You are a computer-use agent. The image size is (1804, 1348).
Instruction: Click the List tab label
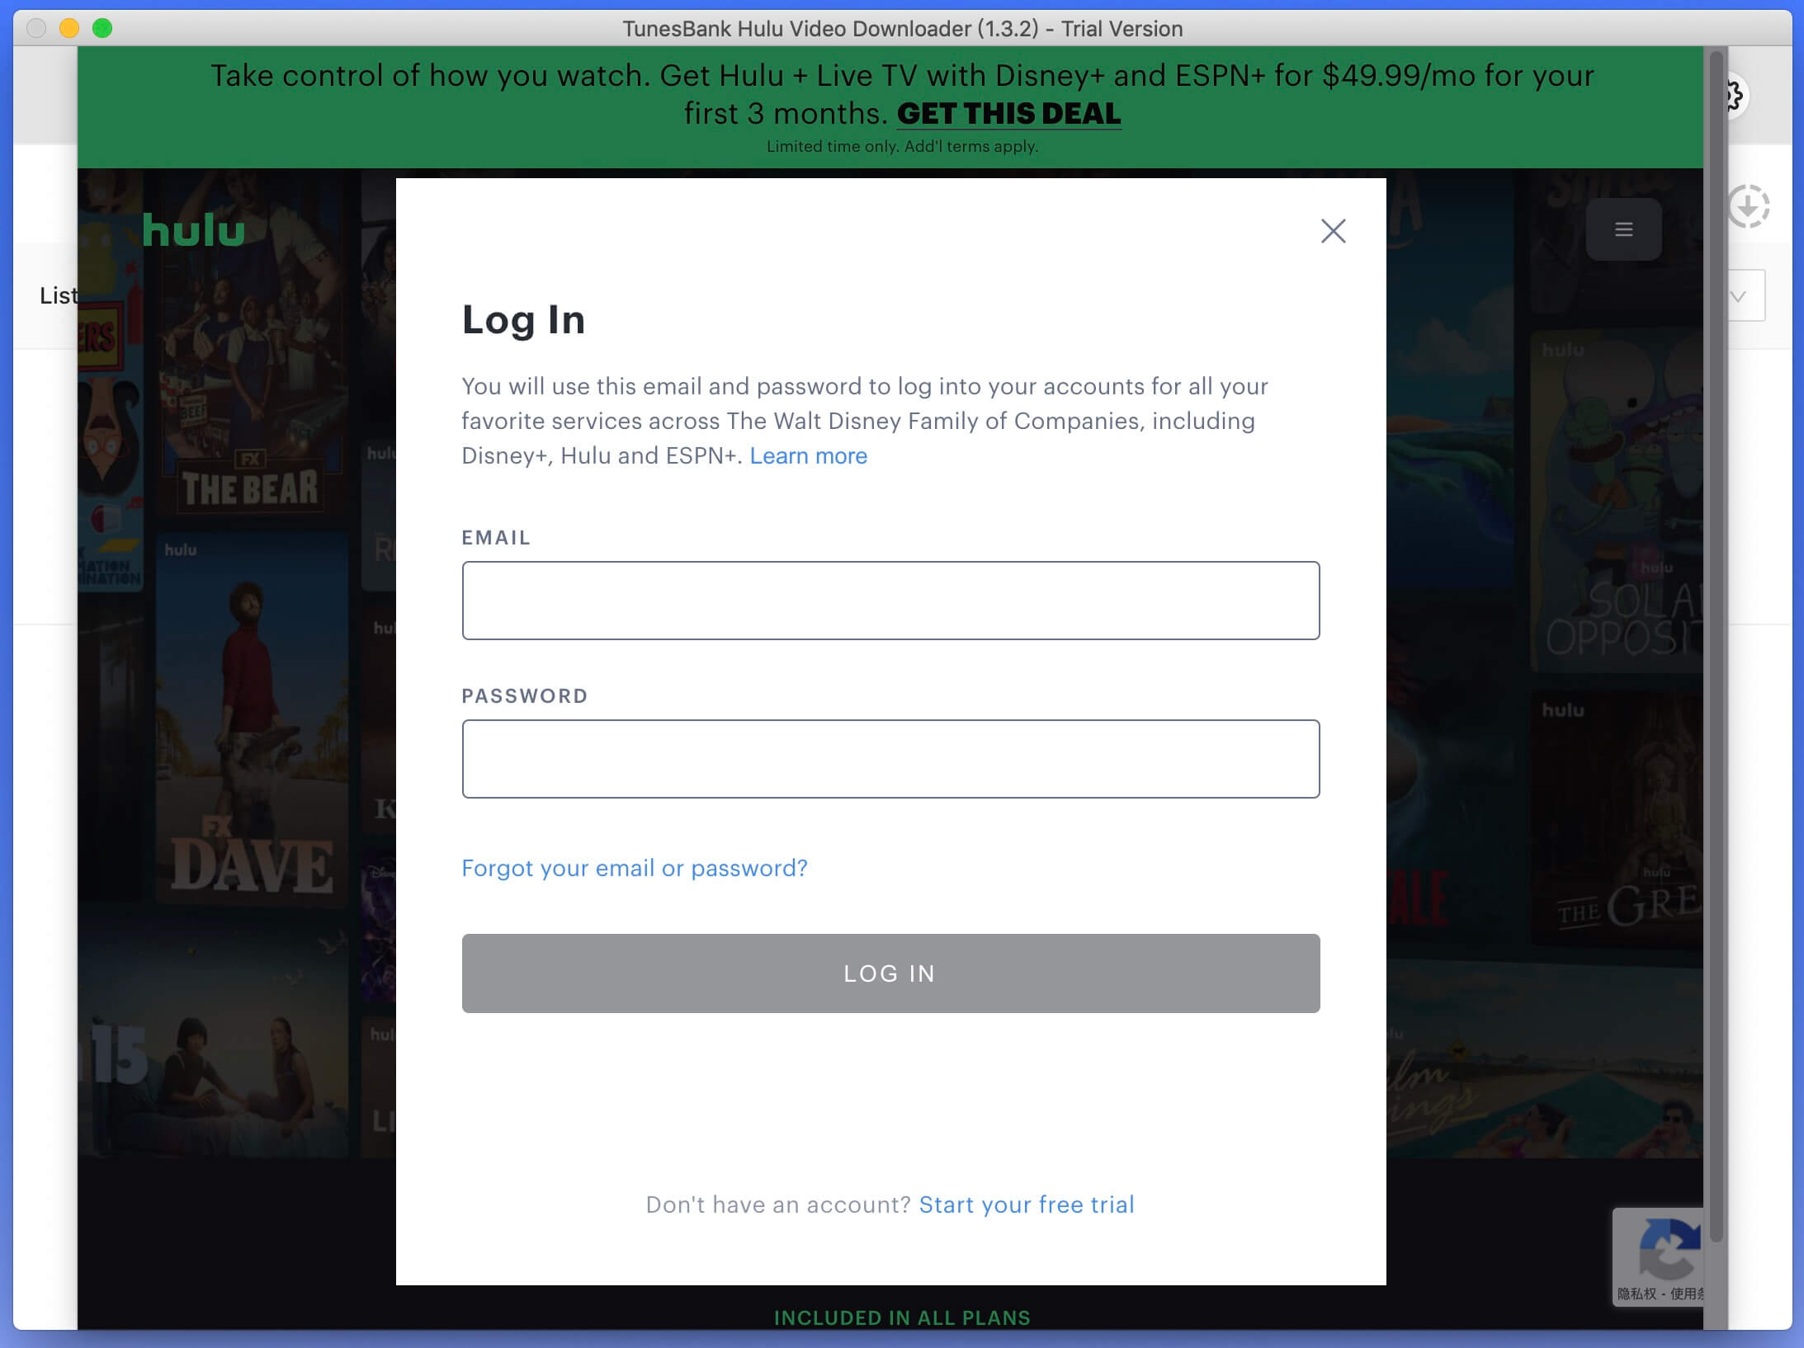pos(59,295)
